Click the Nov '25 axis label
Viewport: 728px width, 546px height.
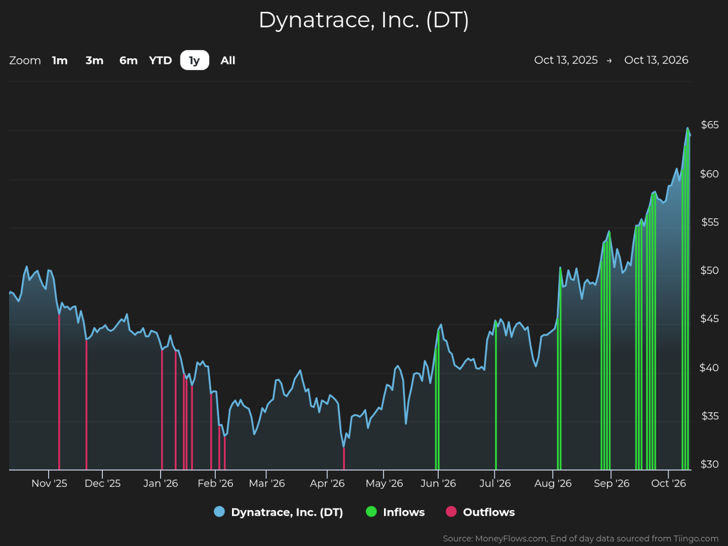point(49,483)
